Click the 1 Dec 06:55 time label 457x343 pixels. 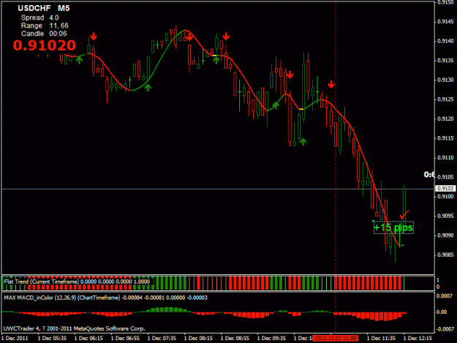tap(125, 339)
